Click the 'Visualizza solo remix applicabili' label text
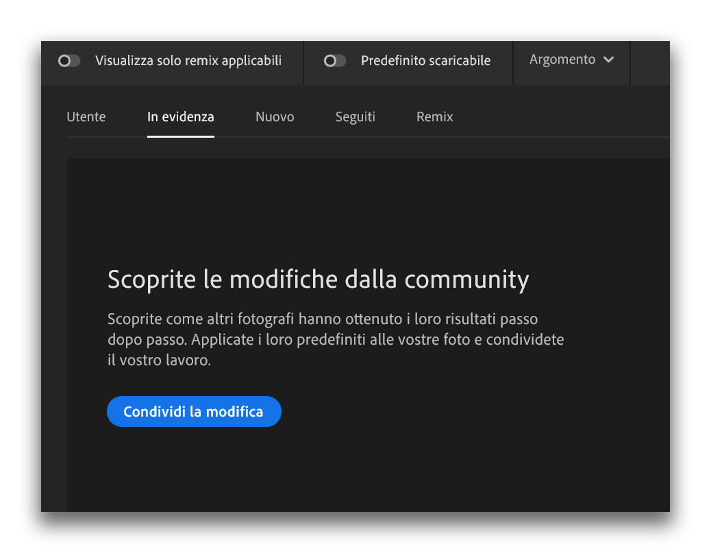 (188, 61)
